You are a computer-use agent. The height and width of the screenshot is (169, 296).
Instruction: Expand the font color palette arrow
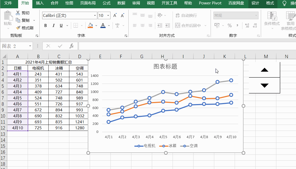[x=109, y=26]
